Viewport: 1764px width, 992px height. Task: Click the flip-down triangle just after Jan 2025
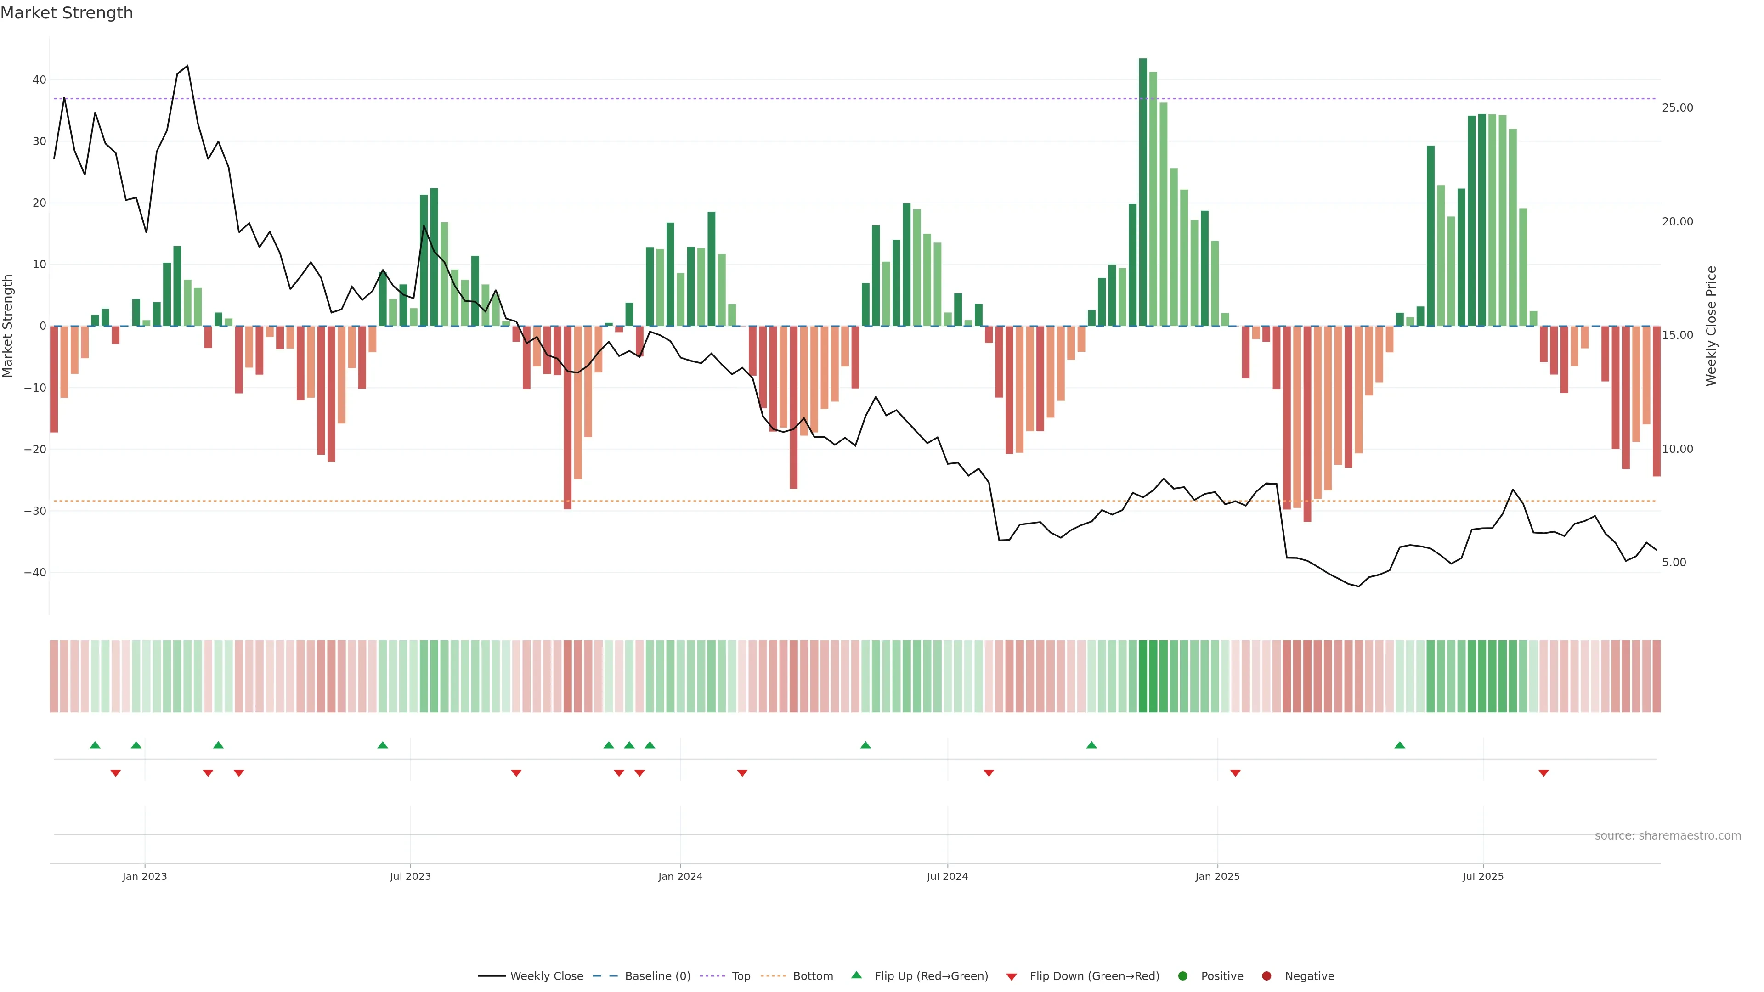(x=1235, y=773)
